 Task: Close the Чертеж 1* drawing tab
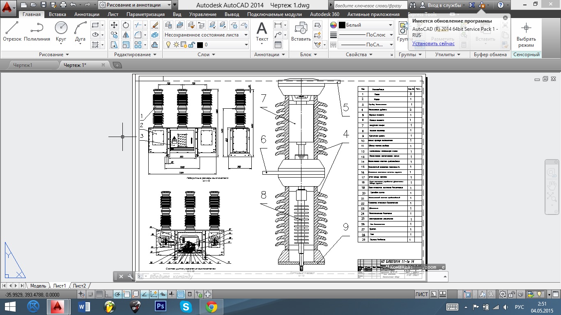(x=103, y=65)
